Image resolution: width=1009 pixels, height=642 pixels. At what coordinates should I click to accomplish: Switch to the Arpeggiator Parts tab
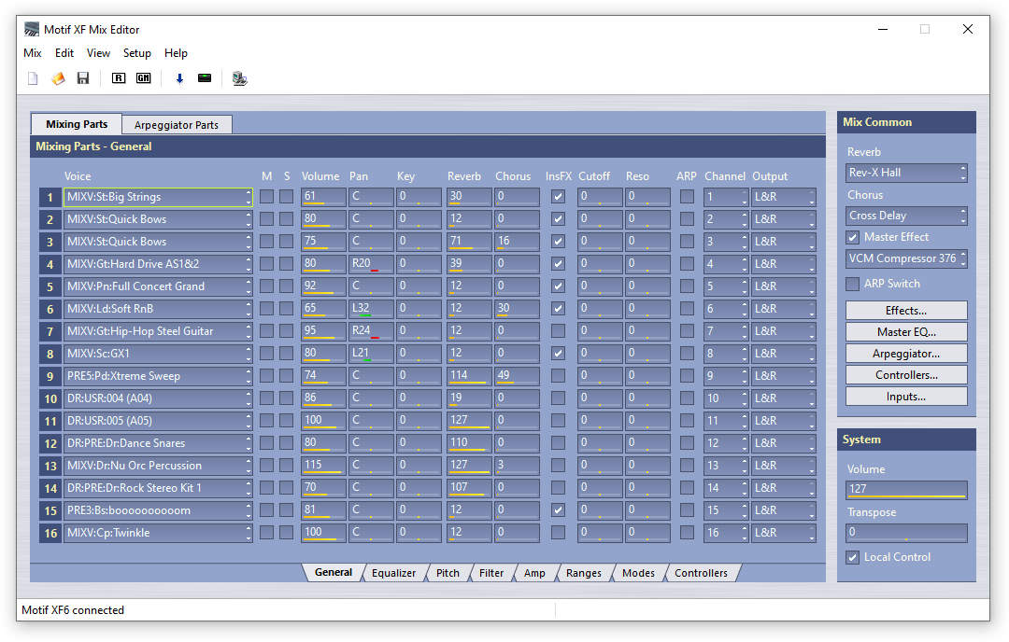pos(177,125)
